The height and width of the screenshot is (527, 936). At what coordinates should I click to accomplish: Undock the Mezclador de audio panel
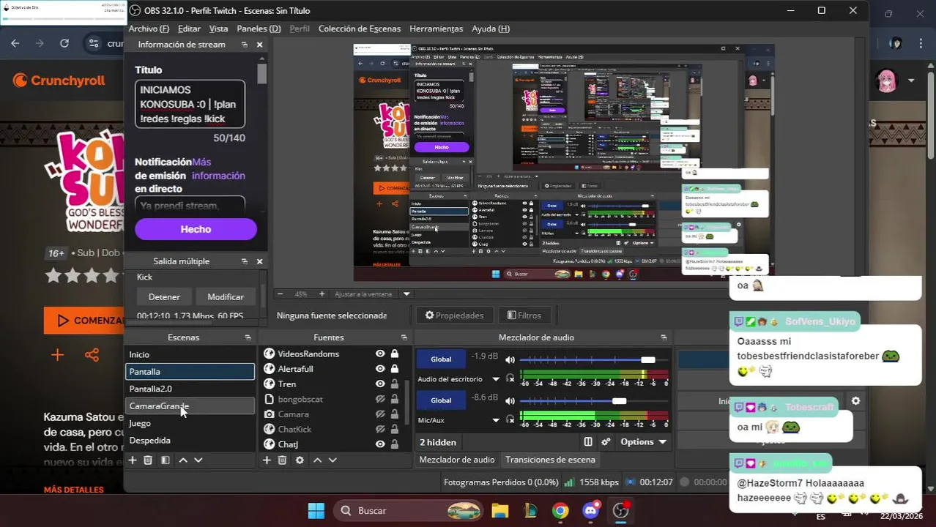pyautogui.click(x=664, y=337)
